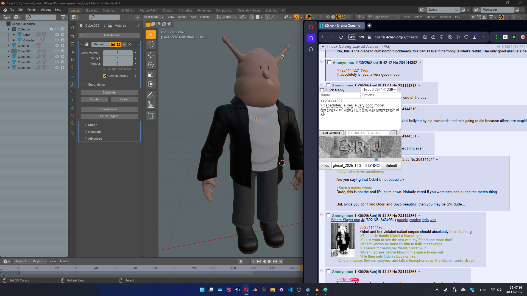Viewport: 527px width, 296px height.
Task: Click the Unsubdivide button
Action: coord(109,109)
